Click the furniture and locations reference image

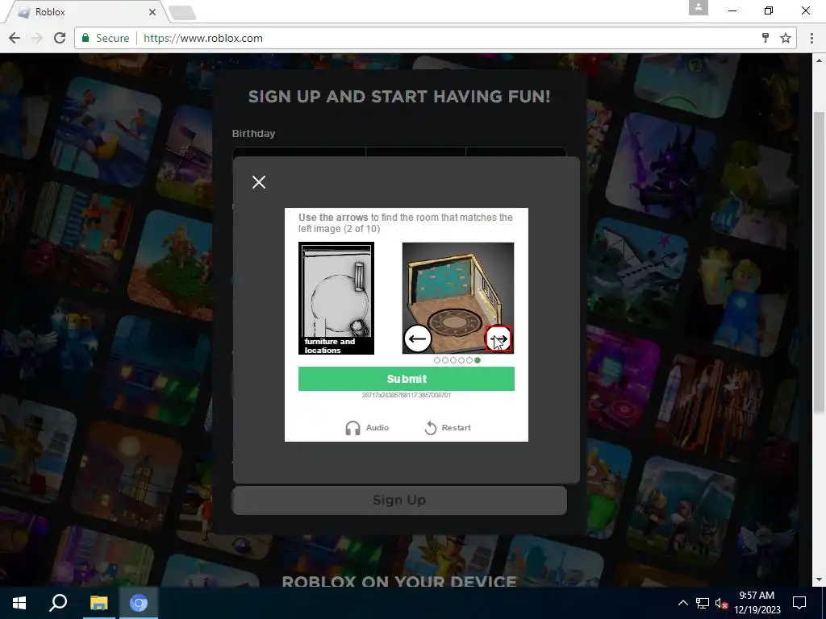click(336, 298)
